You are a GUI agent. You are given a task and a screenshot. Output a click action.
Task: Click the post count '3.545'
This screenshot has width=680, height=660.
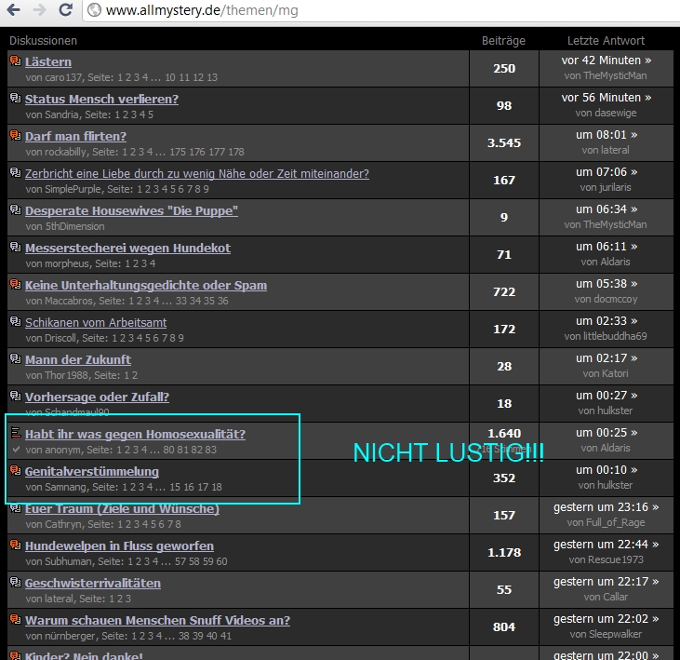(504, 142)
